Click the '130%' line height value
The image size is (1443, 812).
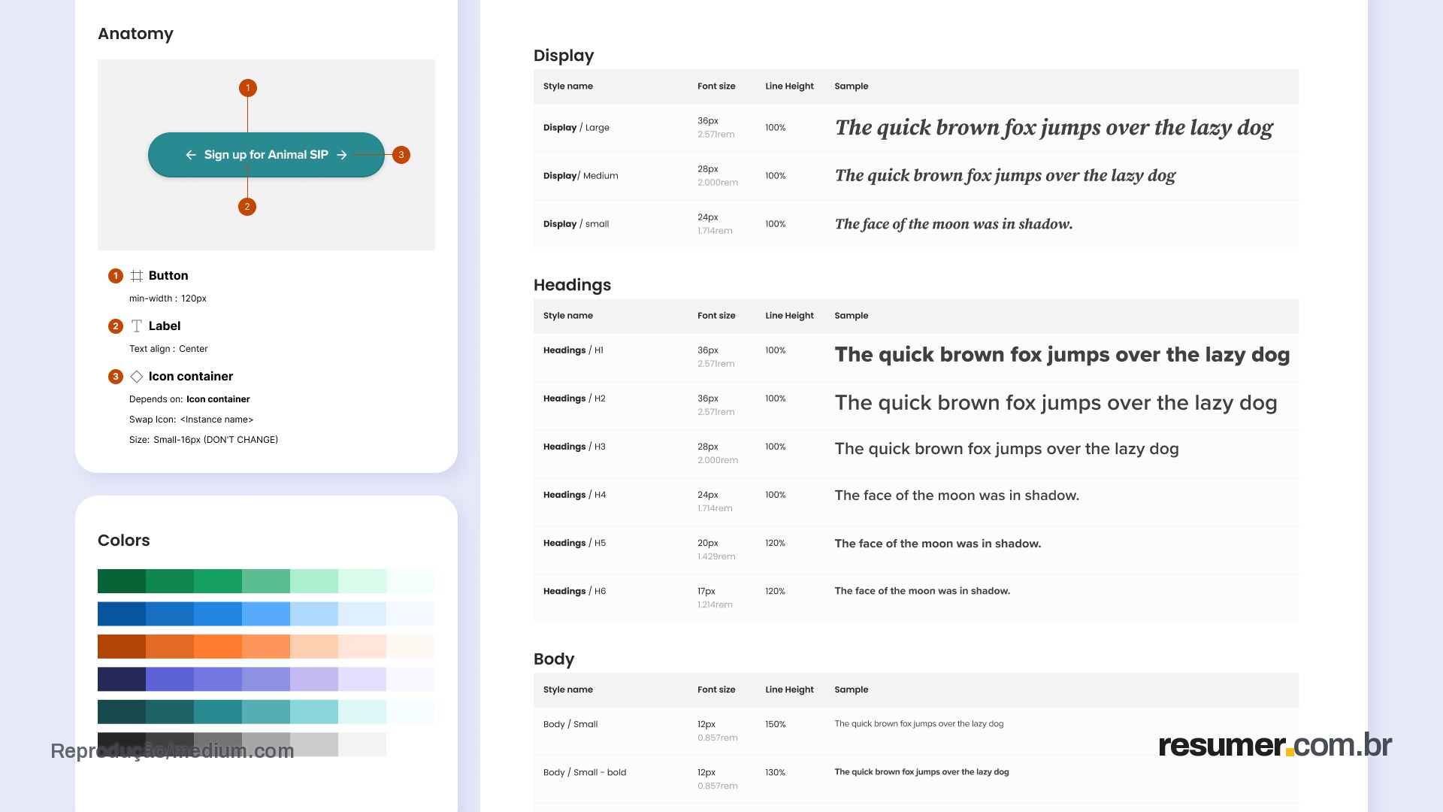pyautogui.click(x=776, y=772)
